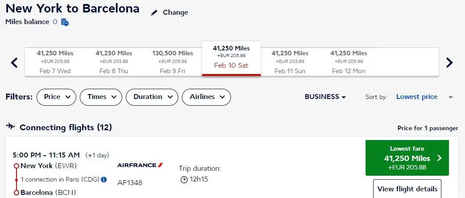Click the clock icon by trip duration
465x198 pixels.
click(184, 180)
